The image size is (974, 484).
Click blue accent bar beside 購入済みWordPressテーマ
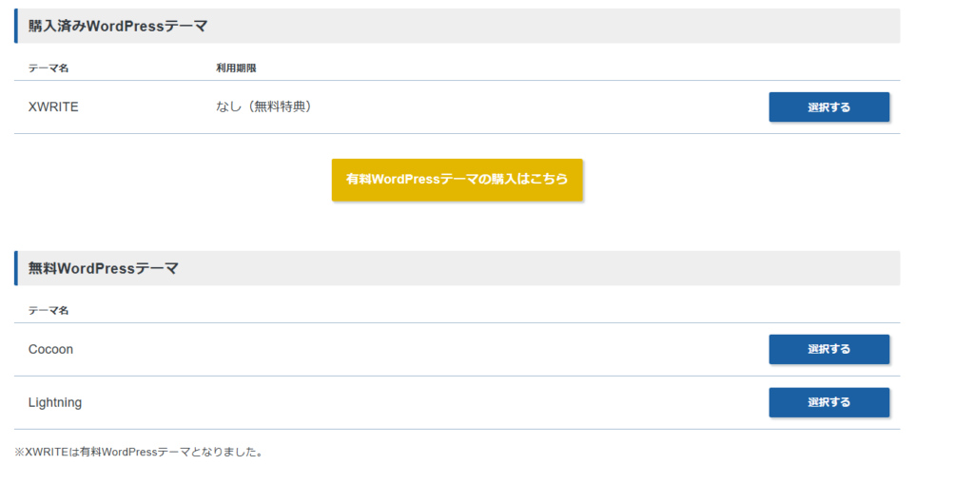(x=16, y=27)
